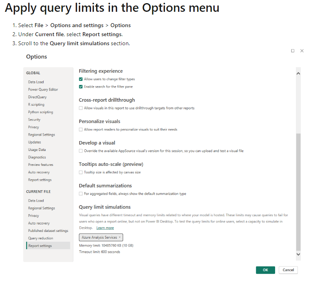Screen dimensions: 312x283
Task: Open Auto recovery under CURRENT FILE
Action: coord(39,223)
